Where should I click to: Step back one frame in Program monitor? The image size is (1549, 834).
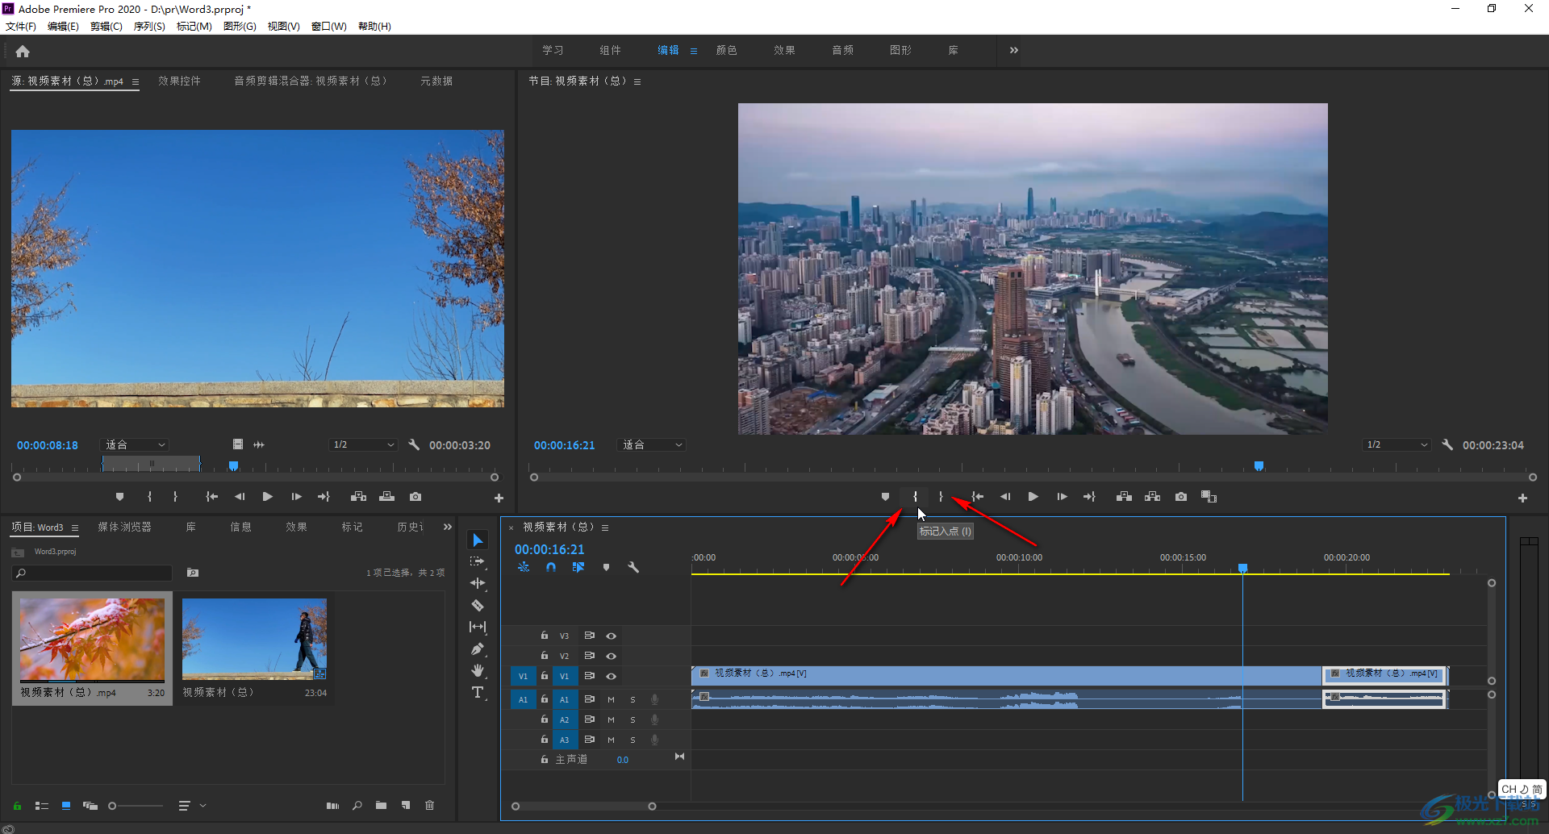coord(1005,497)
